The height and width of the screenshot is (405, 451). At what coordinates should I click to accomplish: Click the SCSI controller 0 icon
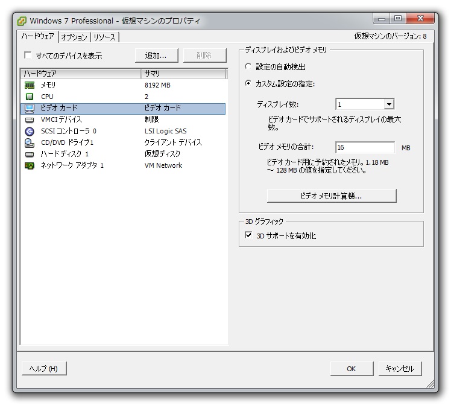pyautogui.click(x=30, y=131)
